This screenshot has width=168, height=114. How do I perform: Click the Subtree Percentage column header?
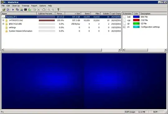(x=46, y=14)
